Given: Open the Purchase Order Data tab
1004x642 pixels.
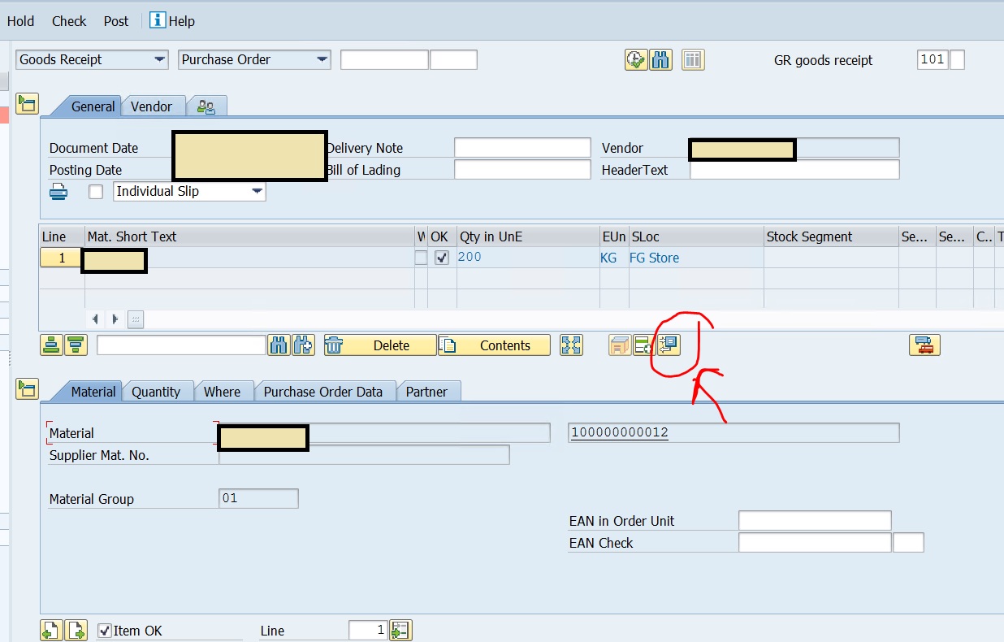Looking at the screenshot, I should (322, 392).
